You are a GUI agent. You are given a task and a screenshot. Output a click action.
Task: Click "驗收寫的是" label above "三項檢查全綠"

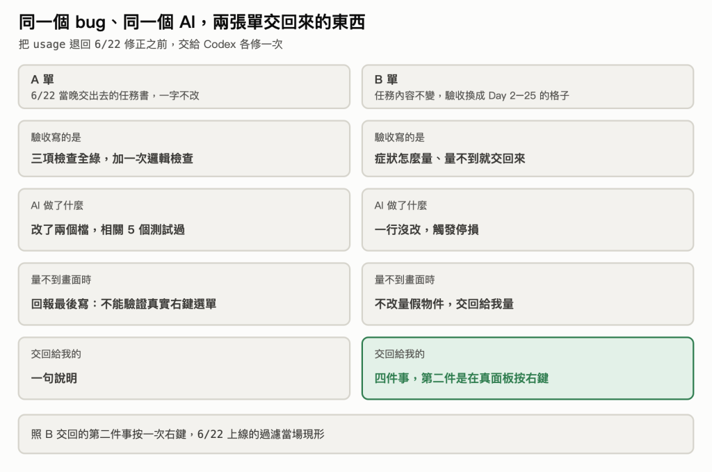click(x=56, y=137)
